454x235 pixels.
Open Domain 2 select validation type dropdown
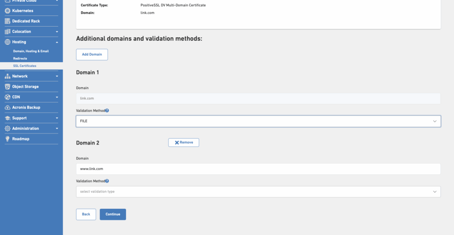click(258, 192)
